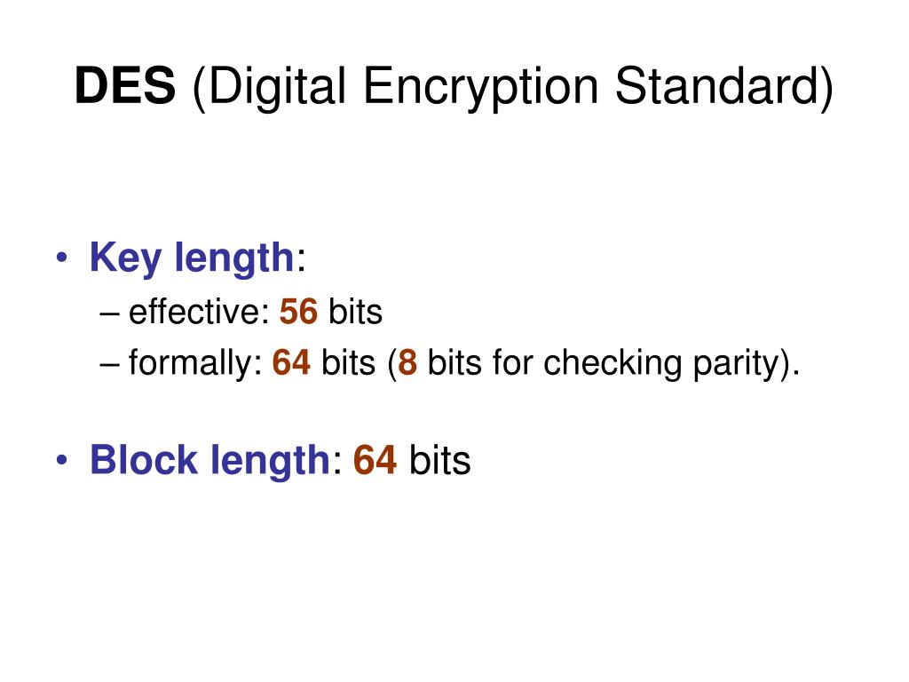The width and height of the screenshot is (909, 682).
Task: Click the word 'Encryption' in the title
Action: (x=480, y=88)
